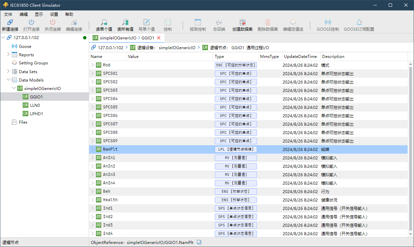The height and width of the screenshot is (247, 414).
Task: Collapse the simpleIOGenericIO tree node
Action: pos(14,88)
